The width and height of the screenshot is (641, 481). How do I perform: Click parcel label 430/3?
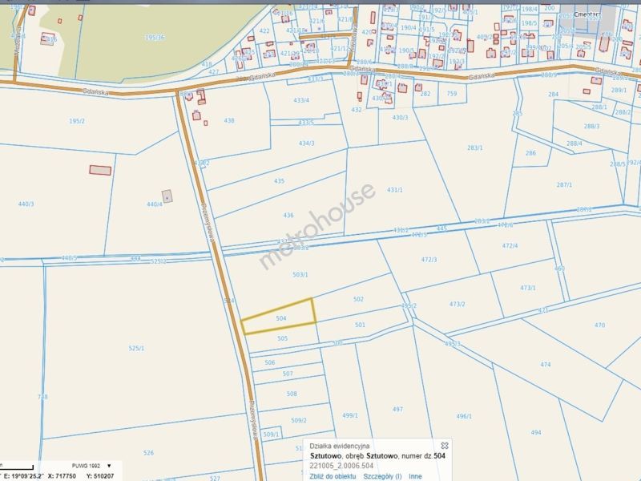pyautogui.click(x=400, y=117)
